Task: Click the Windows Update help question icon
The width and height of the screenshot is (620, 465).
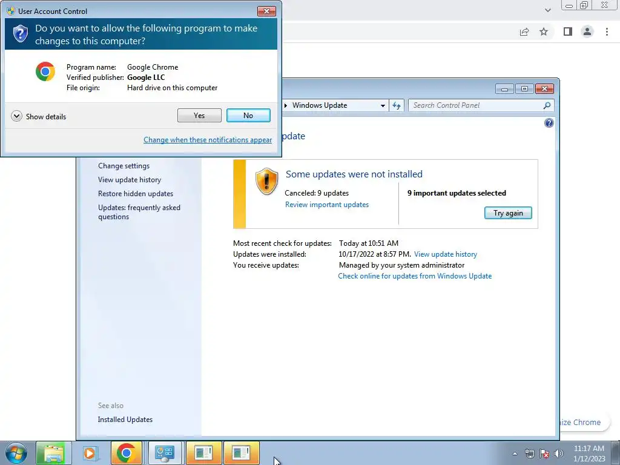Action: pyautogui.click(x=549, y=123)
